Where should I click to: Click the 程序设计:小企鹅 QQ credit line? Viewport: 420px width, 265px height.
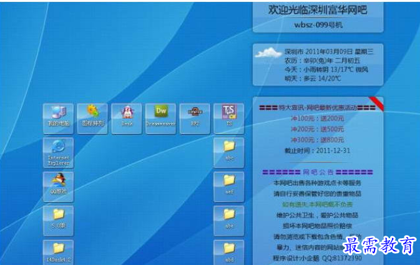[x=318, y=258]
